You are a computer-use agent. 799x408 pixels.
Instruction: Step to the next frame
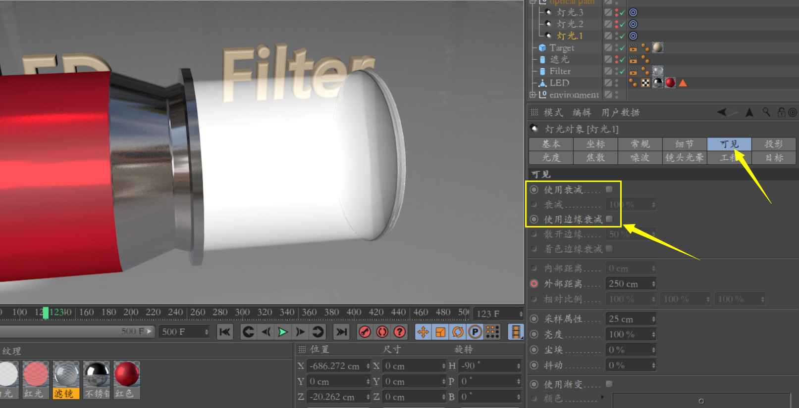pos(300,332)
